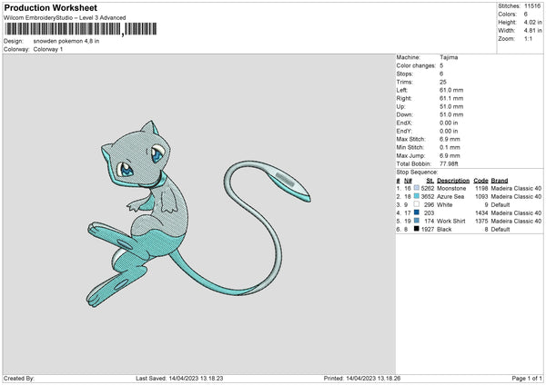Click the Black thread color swatch
This screenshot has width=546, height=385.
[417, 229]
